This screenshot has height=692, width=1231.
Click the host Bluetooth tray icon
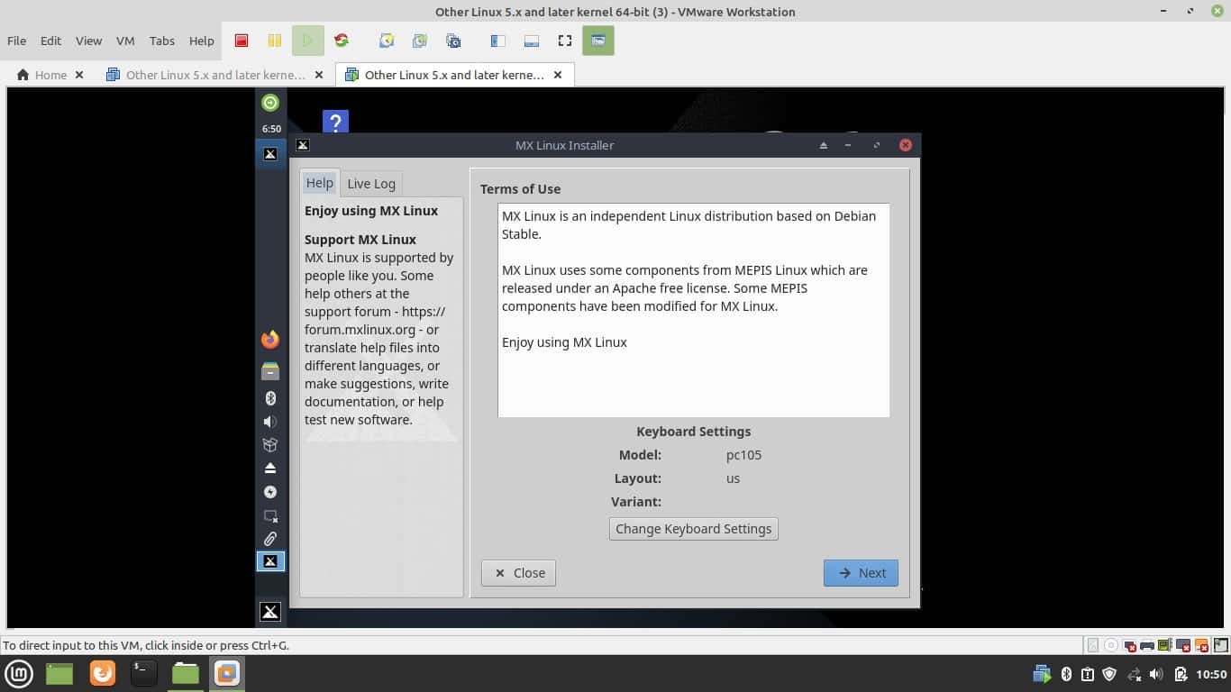pyautogui.click(x=1065, y=674)
